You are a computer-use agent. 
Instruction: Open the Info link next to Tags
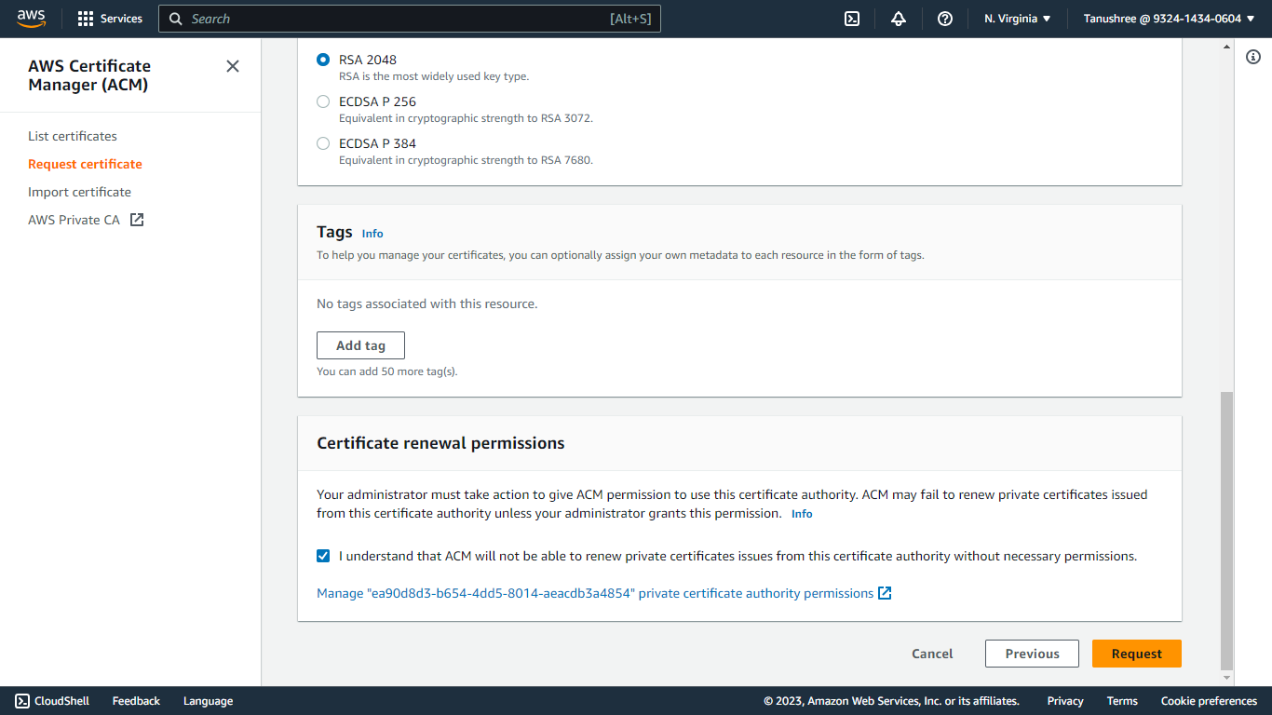point(372,234)
